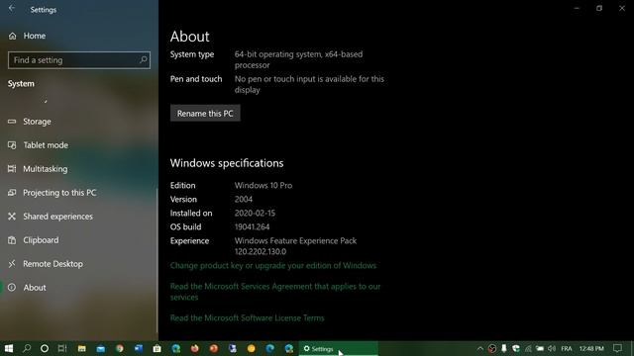Launch Cortana from the taskbar
This screenshot has height=356, width=634.
pos(45,348)
